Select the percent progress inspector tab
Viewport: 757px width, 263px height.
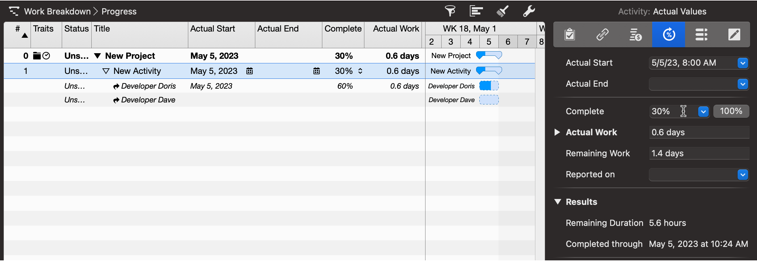(x=669, y=34)
